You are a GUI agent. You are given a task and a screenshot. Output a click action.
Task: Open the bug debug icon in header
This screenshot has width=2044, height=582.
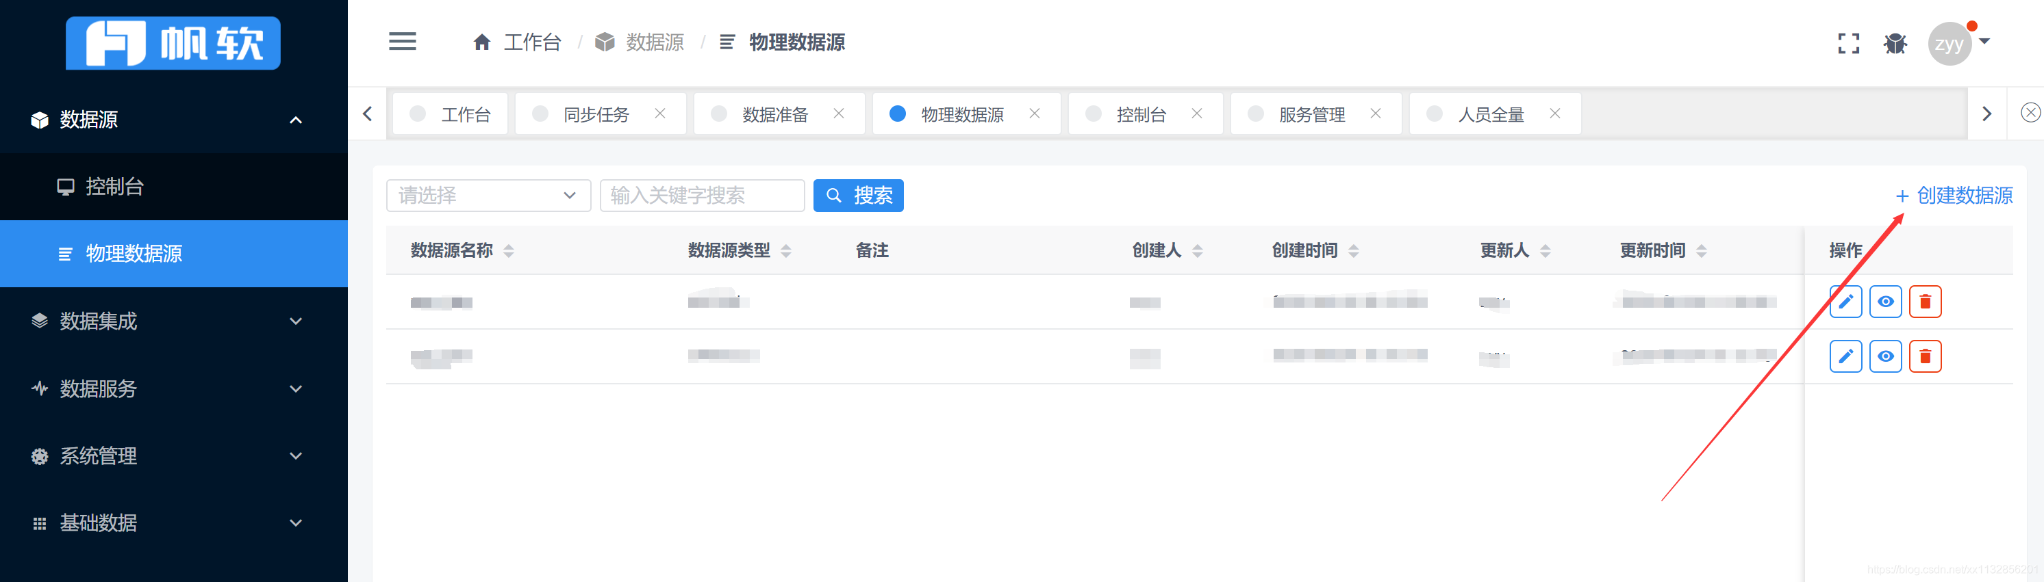tap(1895, 44)
